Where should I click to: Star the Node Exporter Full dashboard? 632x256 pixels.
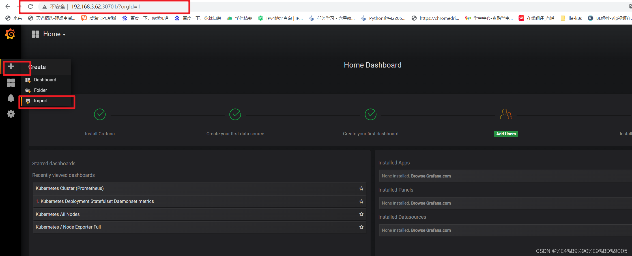(361, 227)
